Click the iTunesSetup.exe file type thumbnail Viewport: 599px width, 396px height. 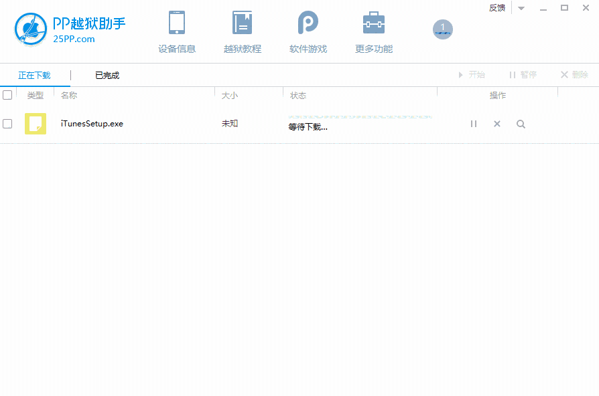(x=36, y=124)
